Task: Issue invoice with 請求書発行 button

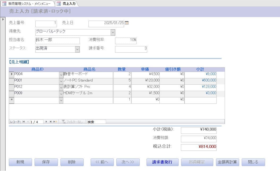Action: (x=163, y=162)
